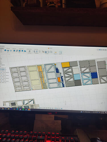This screenshot has width=107, height=142.
Task: Open the Inspect group dropdown under the ruler
Action: [x=55, y=54]
